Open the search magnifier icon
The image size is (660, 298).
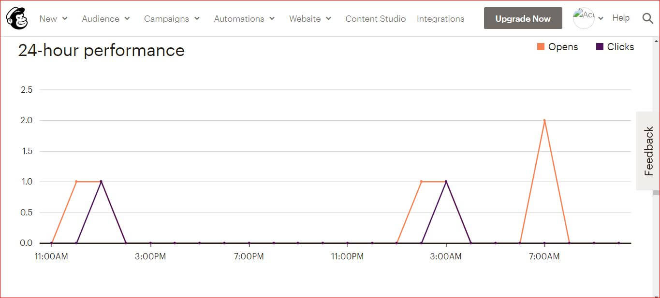648,18
